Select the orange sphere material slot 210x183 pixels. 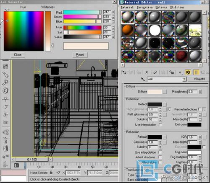click(128, 30)
